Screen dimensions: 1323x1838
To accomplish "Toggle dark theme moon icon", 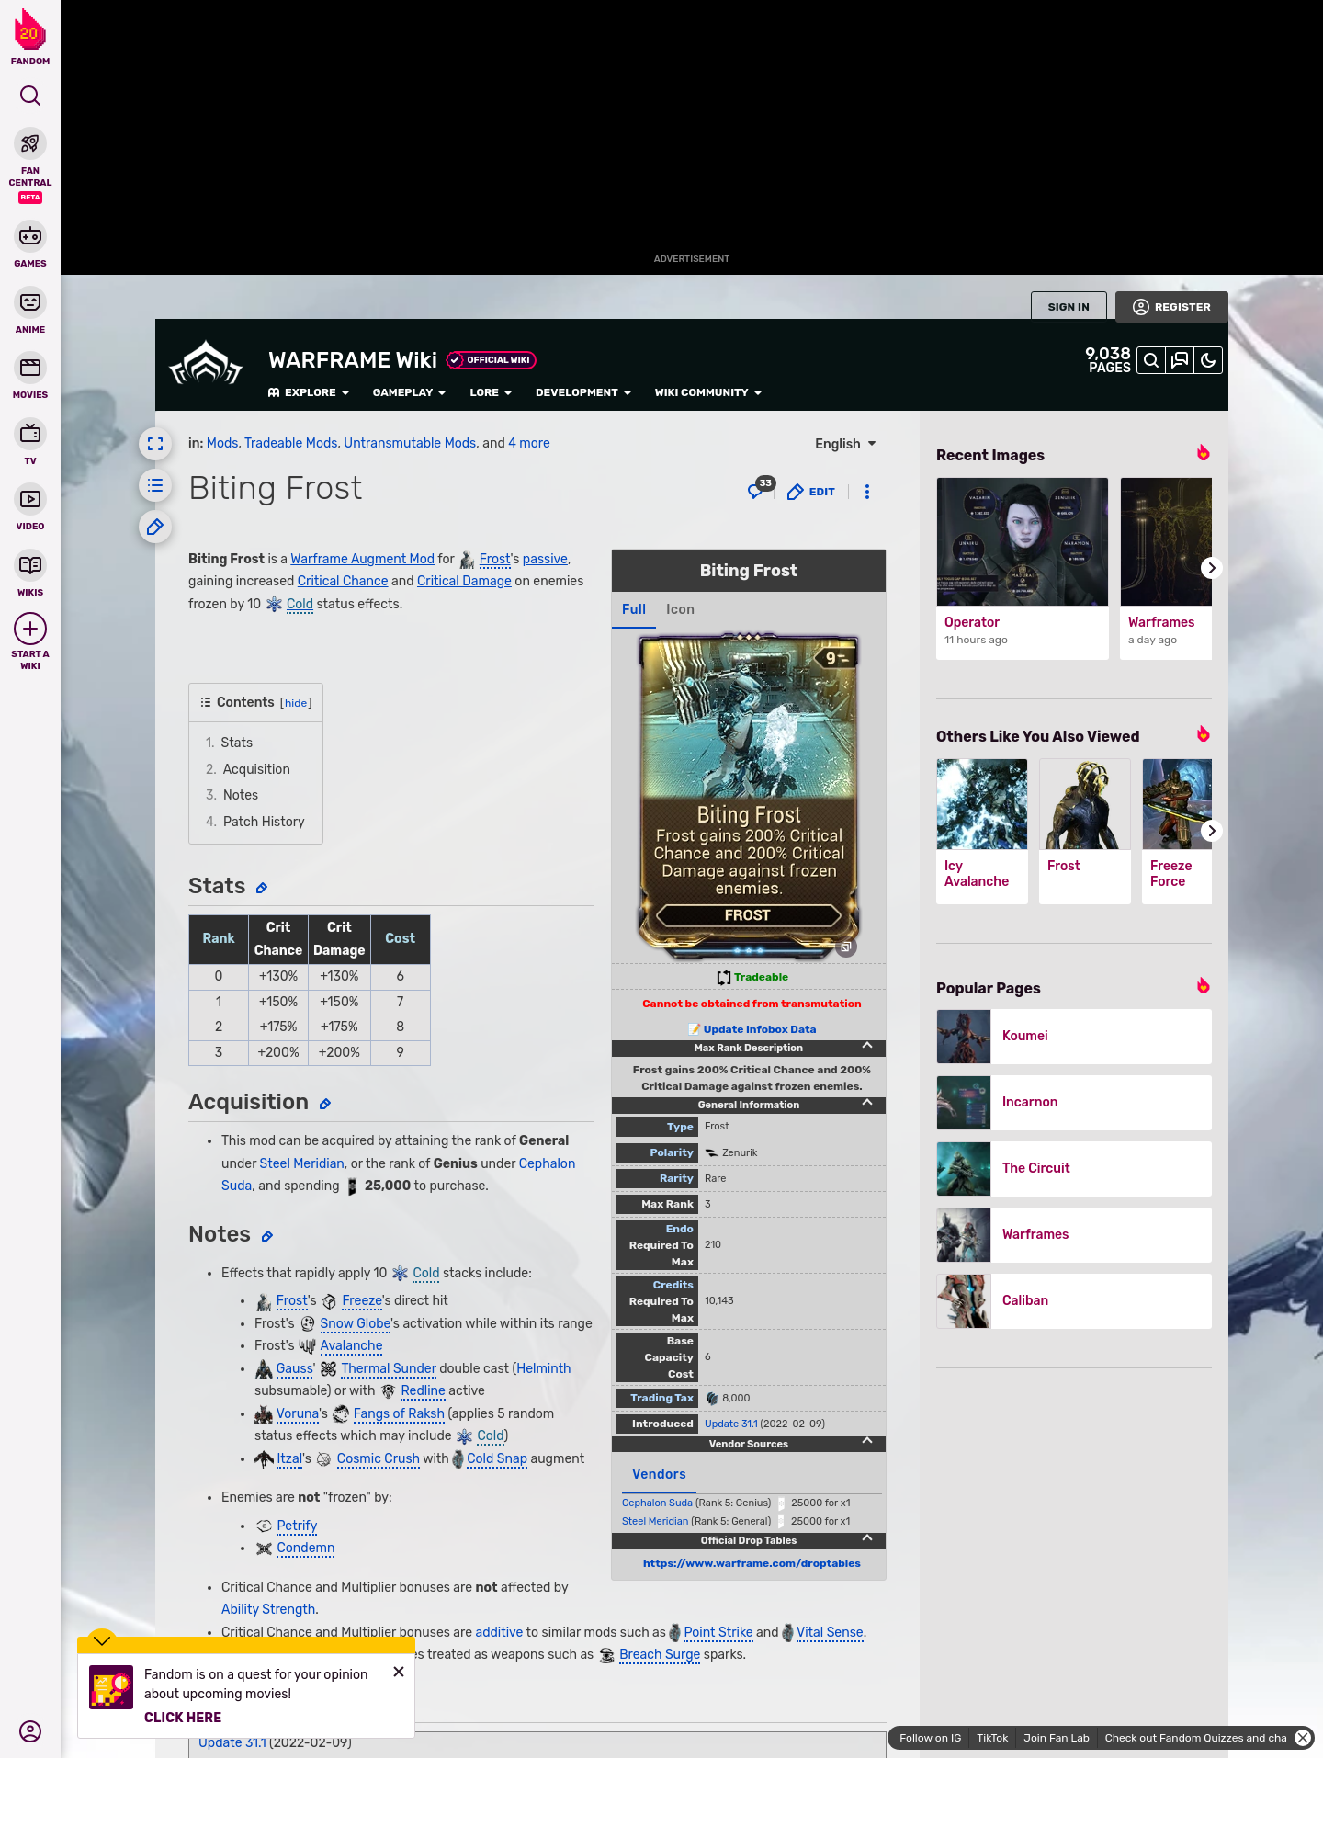I will click(1208, 360).
